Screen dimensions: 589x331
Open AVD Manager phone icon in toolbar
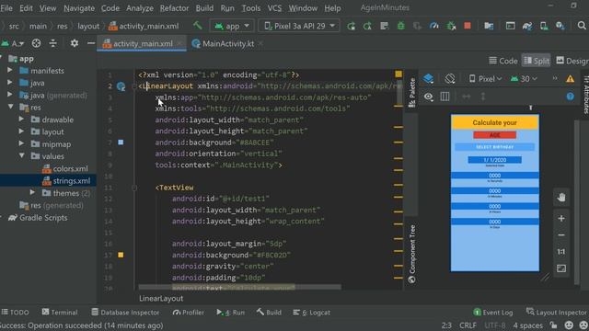[x=544, y=26]
